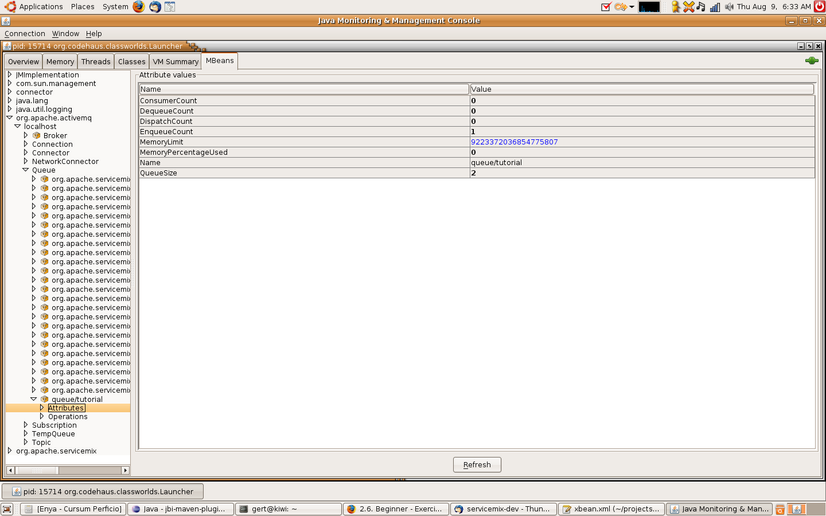Select the QueueSize attribute row
826x516 pixels.
pos(477,173)
